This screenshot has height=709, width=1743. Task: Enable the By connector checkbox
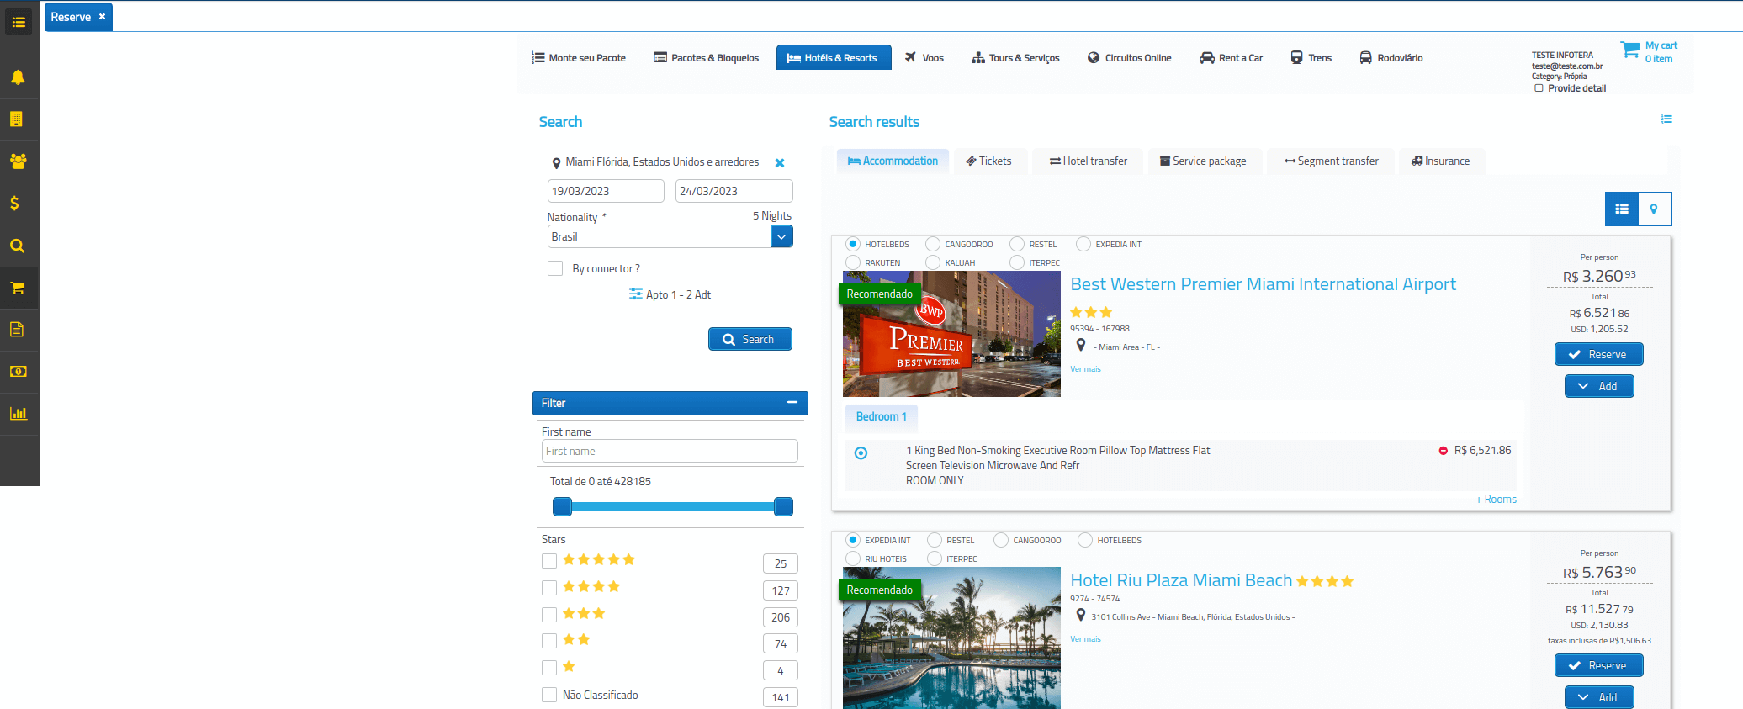click(x=555, y=268)
